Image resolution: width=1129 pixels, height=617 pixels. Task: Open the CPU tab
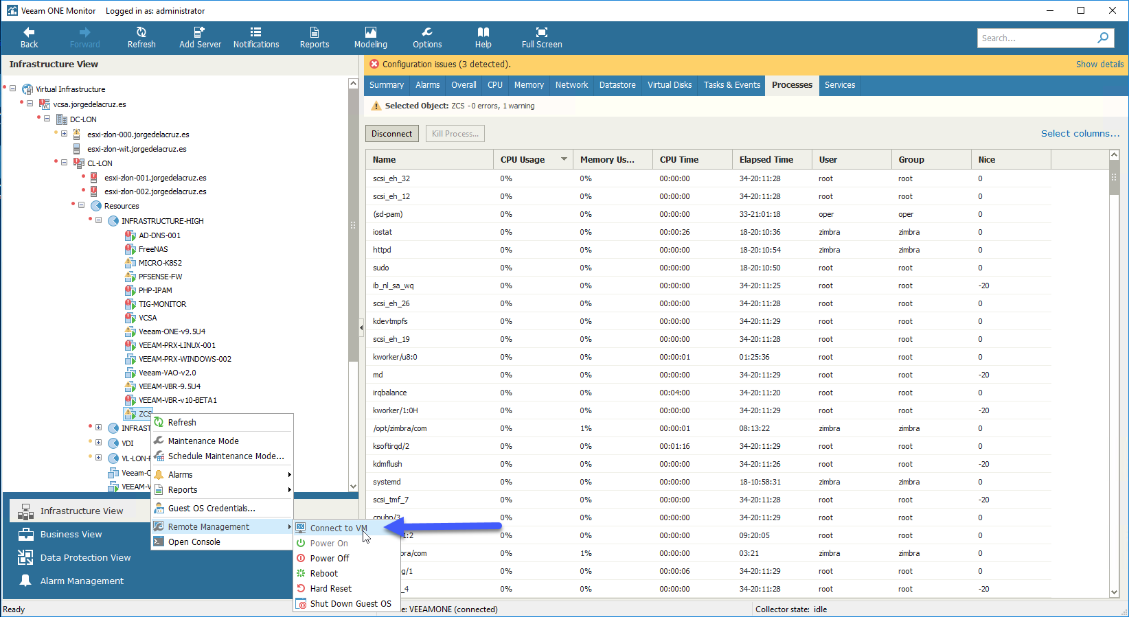click(495, 85)
